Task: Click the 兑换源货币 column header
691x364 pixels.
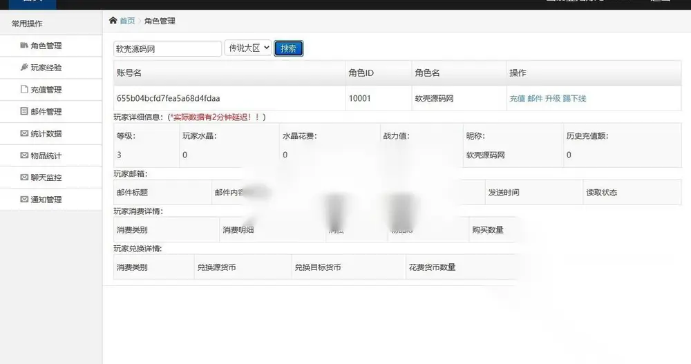Action: [x=216, y=267]
